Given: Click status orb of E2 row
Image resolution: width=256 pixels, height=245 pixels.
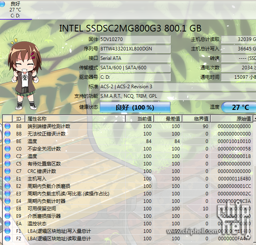Looking at the screenshot, I should pyautogui.click(x=7, y=186).
